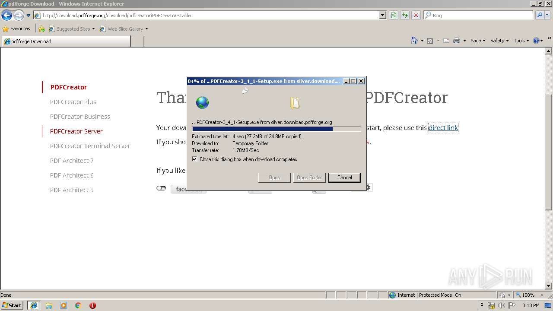This screenshot has height=311, width=553.
Task: Open the Windows Start menu
Action: click(12, 305)
